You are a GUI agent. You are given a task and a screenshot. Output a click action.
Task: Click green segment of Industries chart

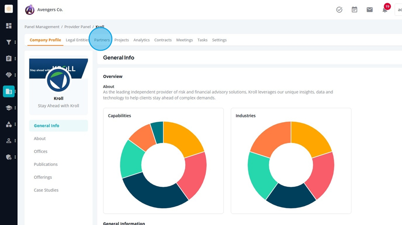pyautogui.click(x=260, y=174)
